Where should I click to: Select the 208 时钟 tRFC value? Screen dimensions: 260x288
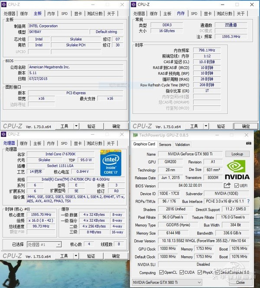pyautogui.click(x=207, y=85)
